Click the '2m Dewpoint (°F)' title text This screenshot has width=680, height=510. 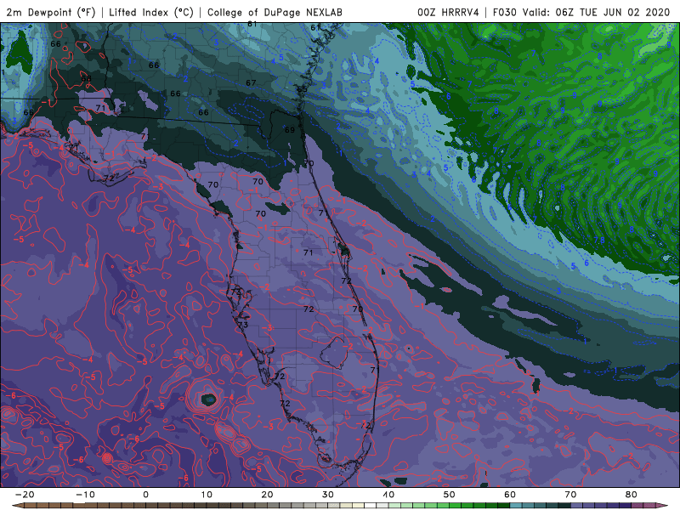coord(51,12)
